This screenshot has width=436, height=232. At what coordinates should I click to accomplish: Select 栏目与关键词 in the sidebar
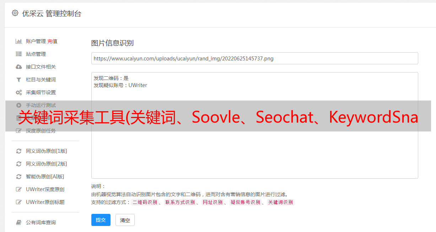coord(41,80)
